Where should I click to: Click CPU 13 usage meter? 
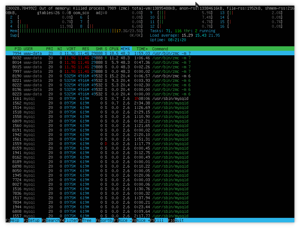tap(251, 13)
